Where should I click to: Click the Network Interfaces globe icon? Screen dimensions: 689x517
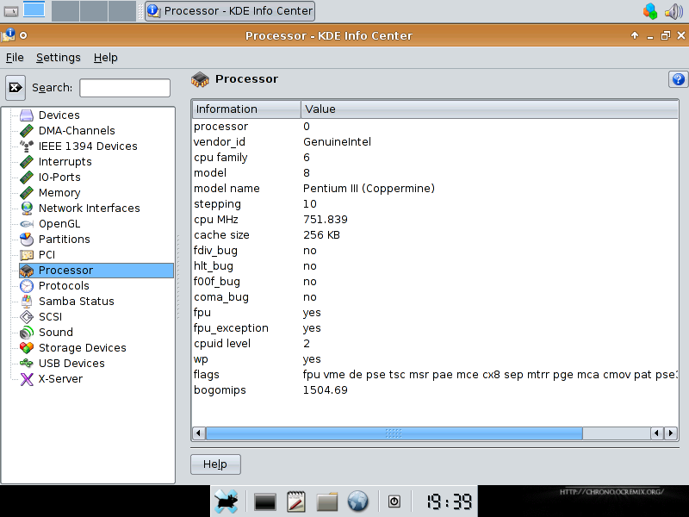click(27, 208)
